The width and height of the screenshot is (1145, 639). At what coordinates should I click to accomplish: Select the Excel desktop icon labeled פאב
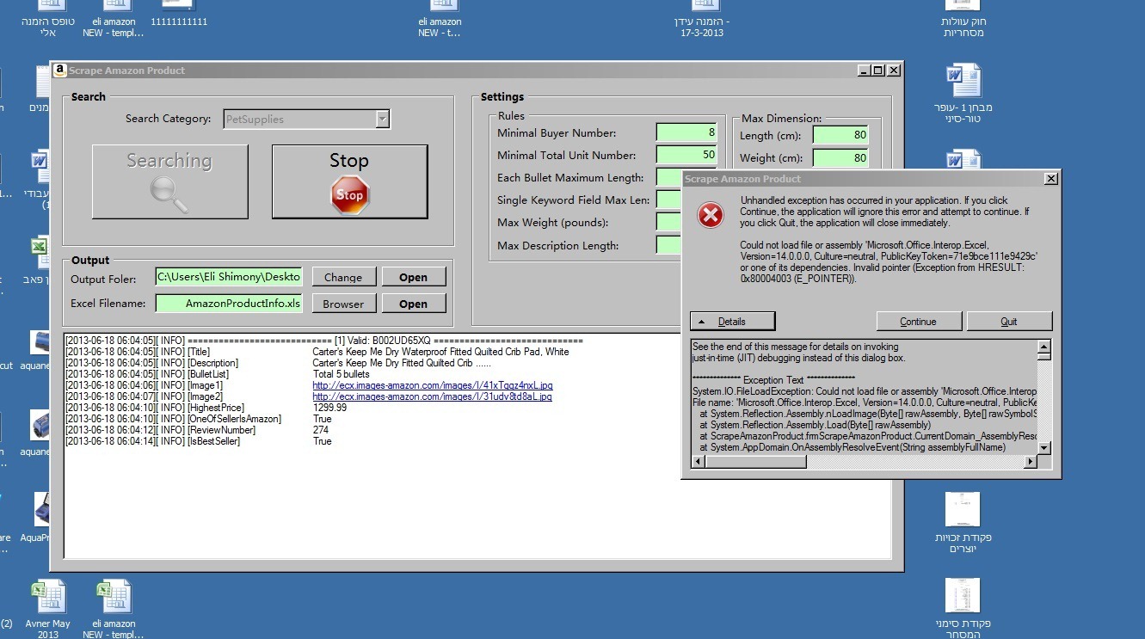40,261
